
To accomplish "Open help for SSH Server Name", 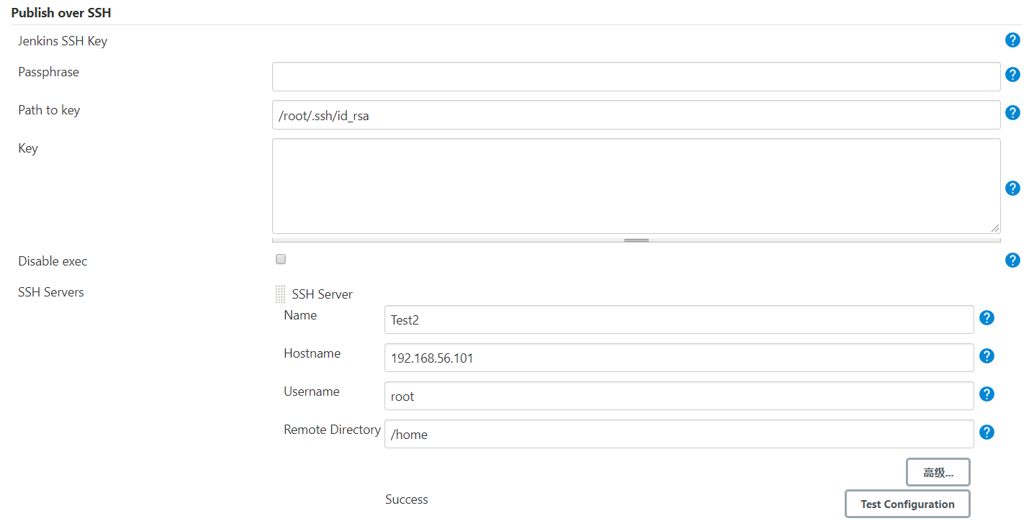I will (x=987, y=318).
